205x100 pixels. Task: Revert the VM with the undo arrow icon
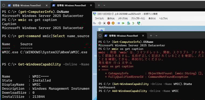133,23
